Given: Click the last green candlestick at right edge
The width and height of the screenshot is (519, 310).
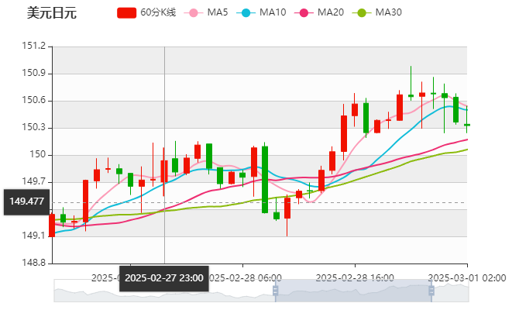Looking at the screenshot, I should click(x=466, y=124).
